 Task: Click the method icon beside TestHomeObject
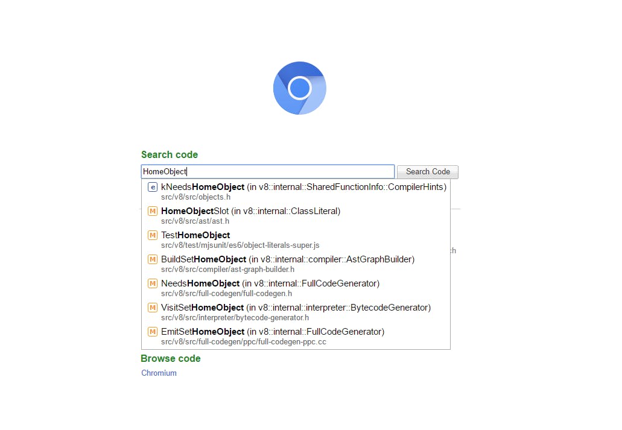[x=152, y=235]
